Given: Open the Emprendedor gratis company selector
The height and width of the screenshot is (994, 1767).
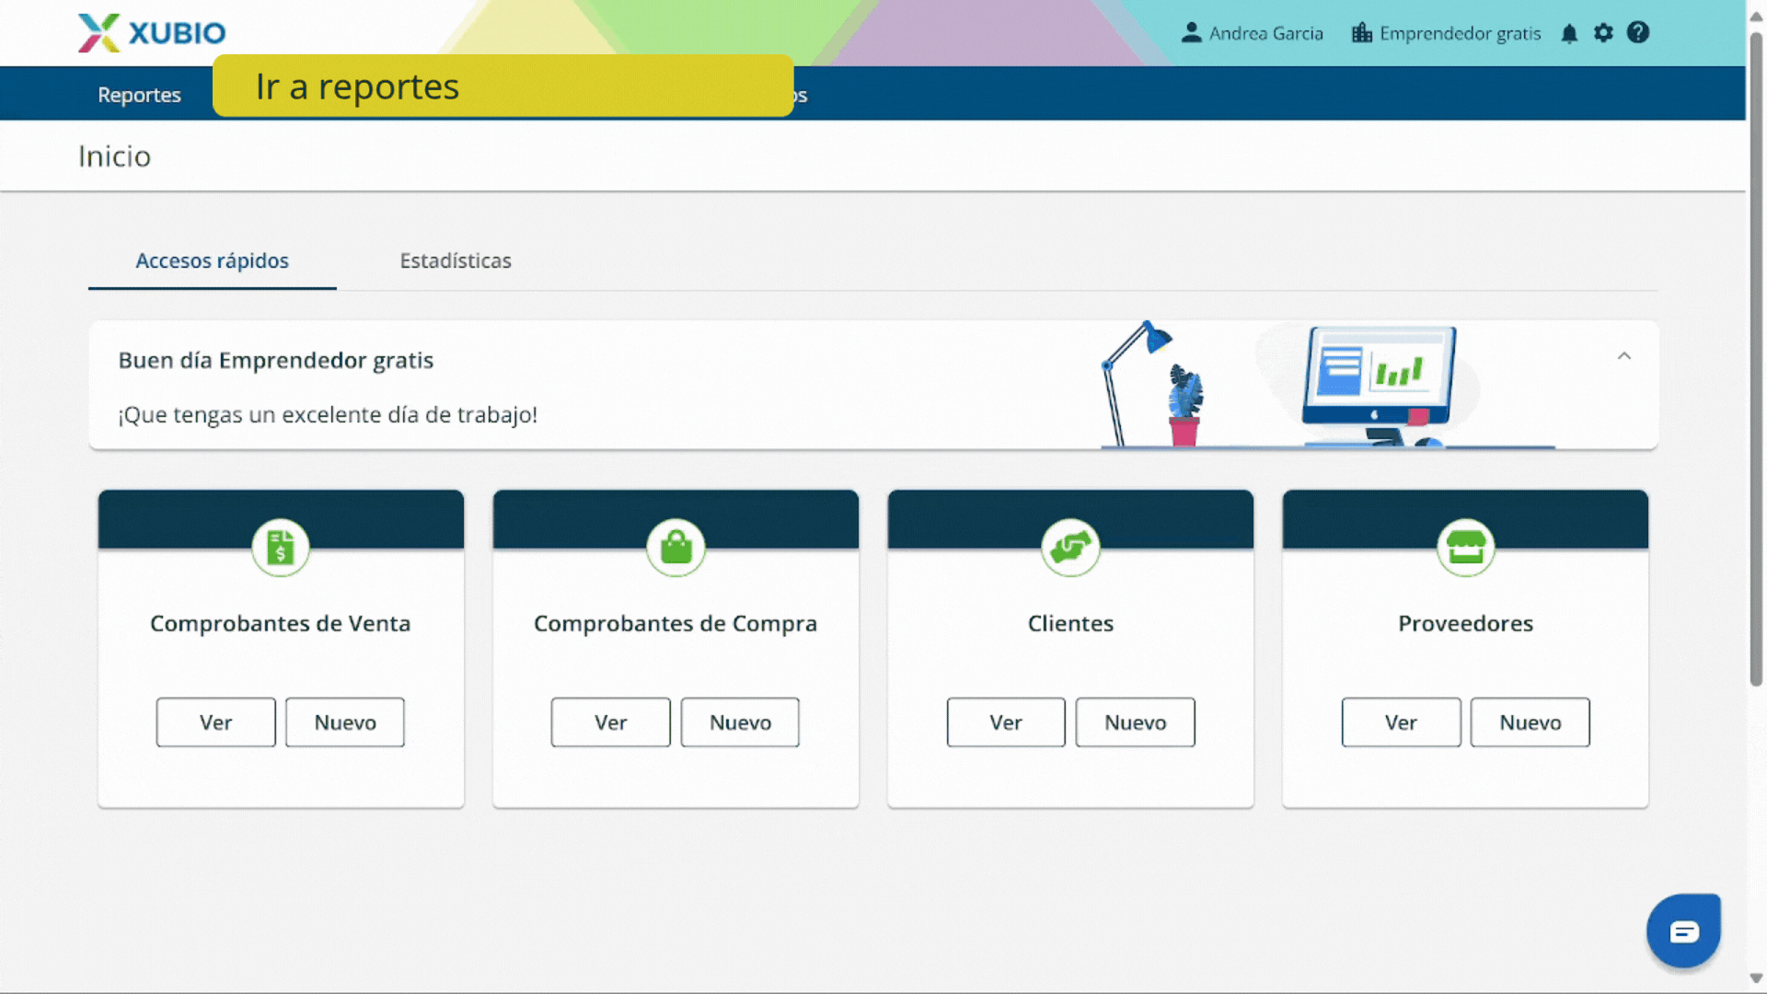Looking at the screenshot, I should click(1446, 33).
